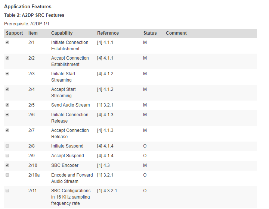Select the Table 2: A2DP SRC Features title
This screenshot has width=269, height=209.
pos(34,15)
